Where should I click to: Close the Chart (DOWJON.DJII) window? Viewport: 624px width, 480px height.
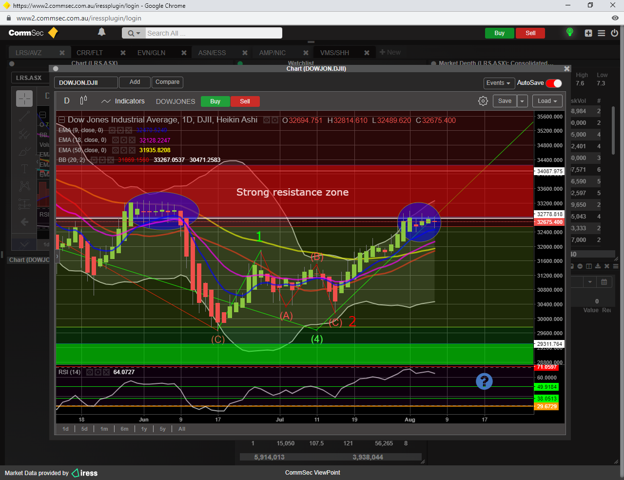point(566,69)
